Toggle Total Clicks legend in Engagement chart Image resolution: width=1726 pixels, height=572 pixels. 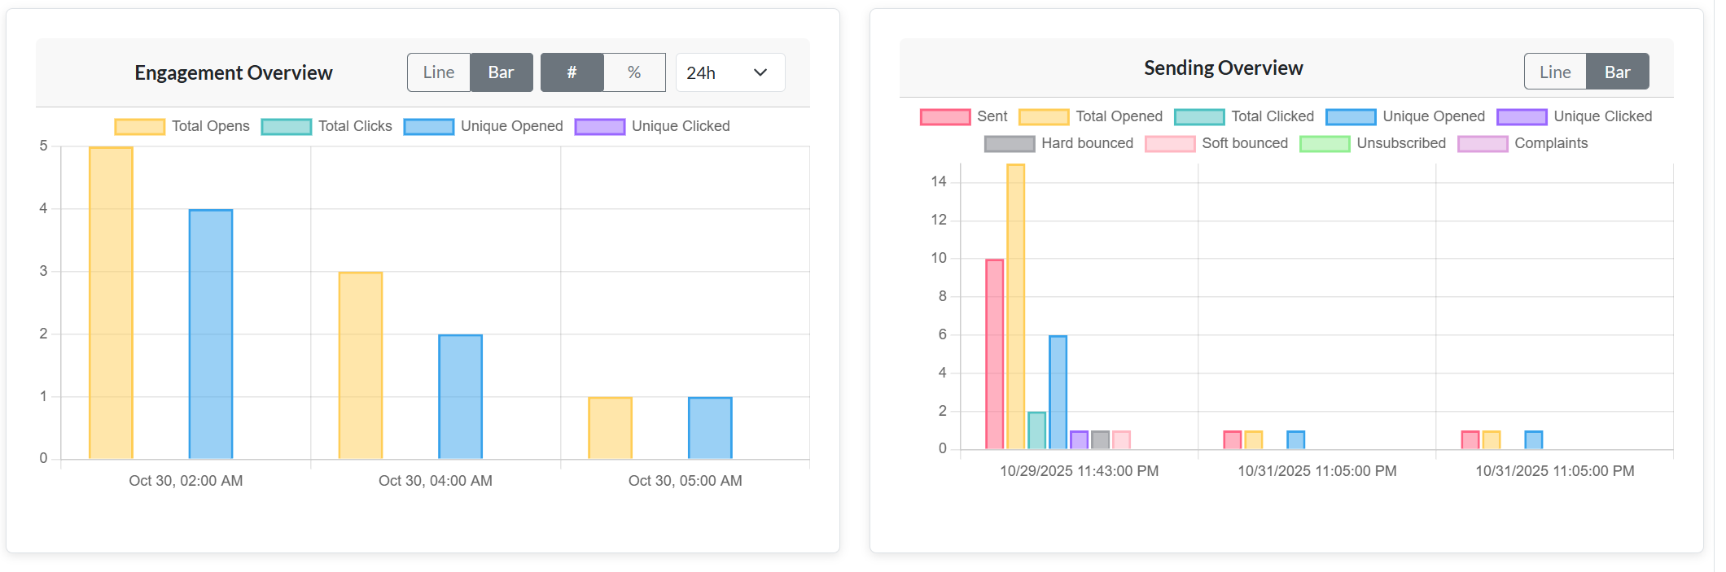pos(327,126)
